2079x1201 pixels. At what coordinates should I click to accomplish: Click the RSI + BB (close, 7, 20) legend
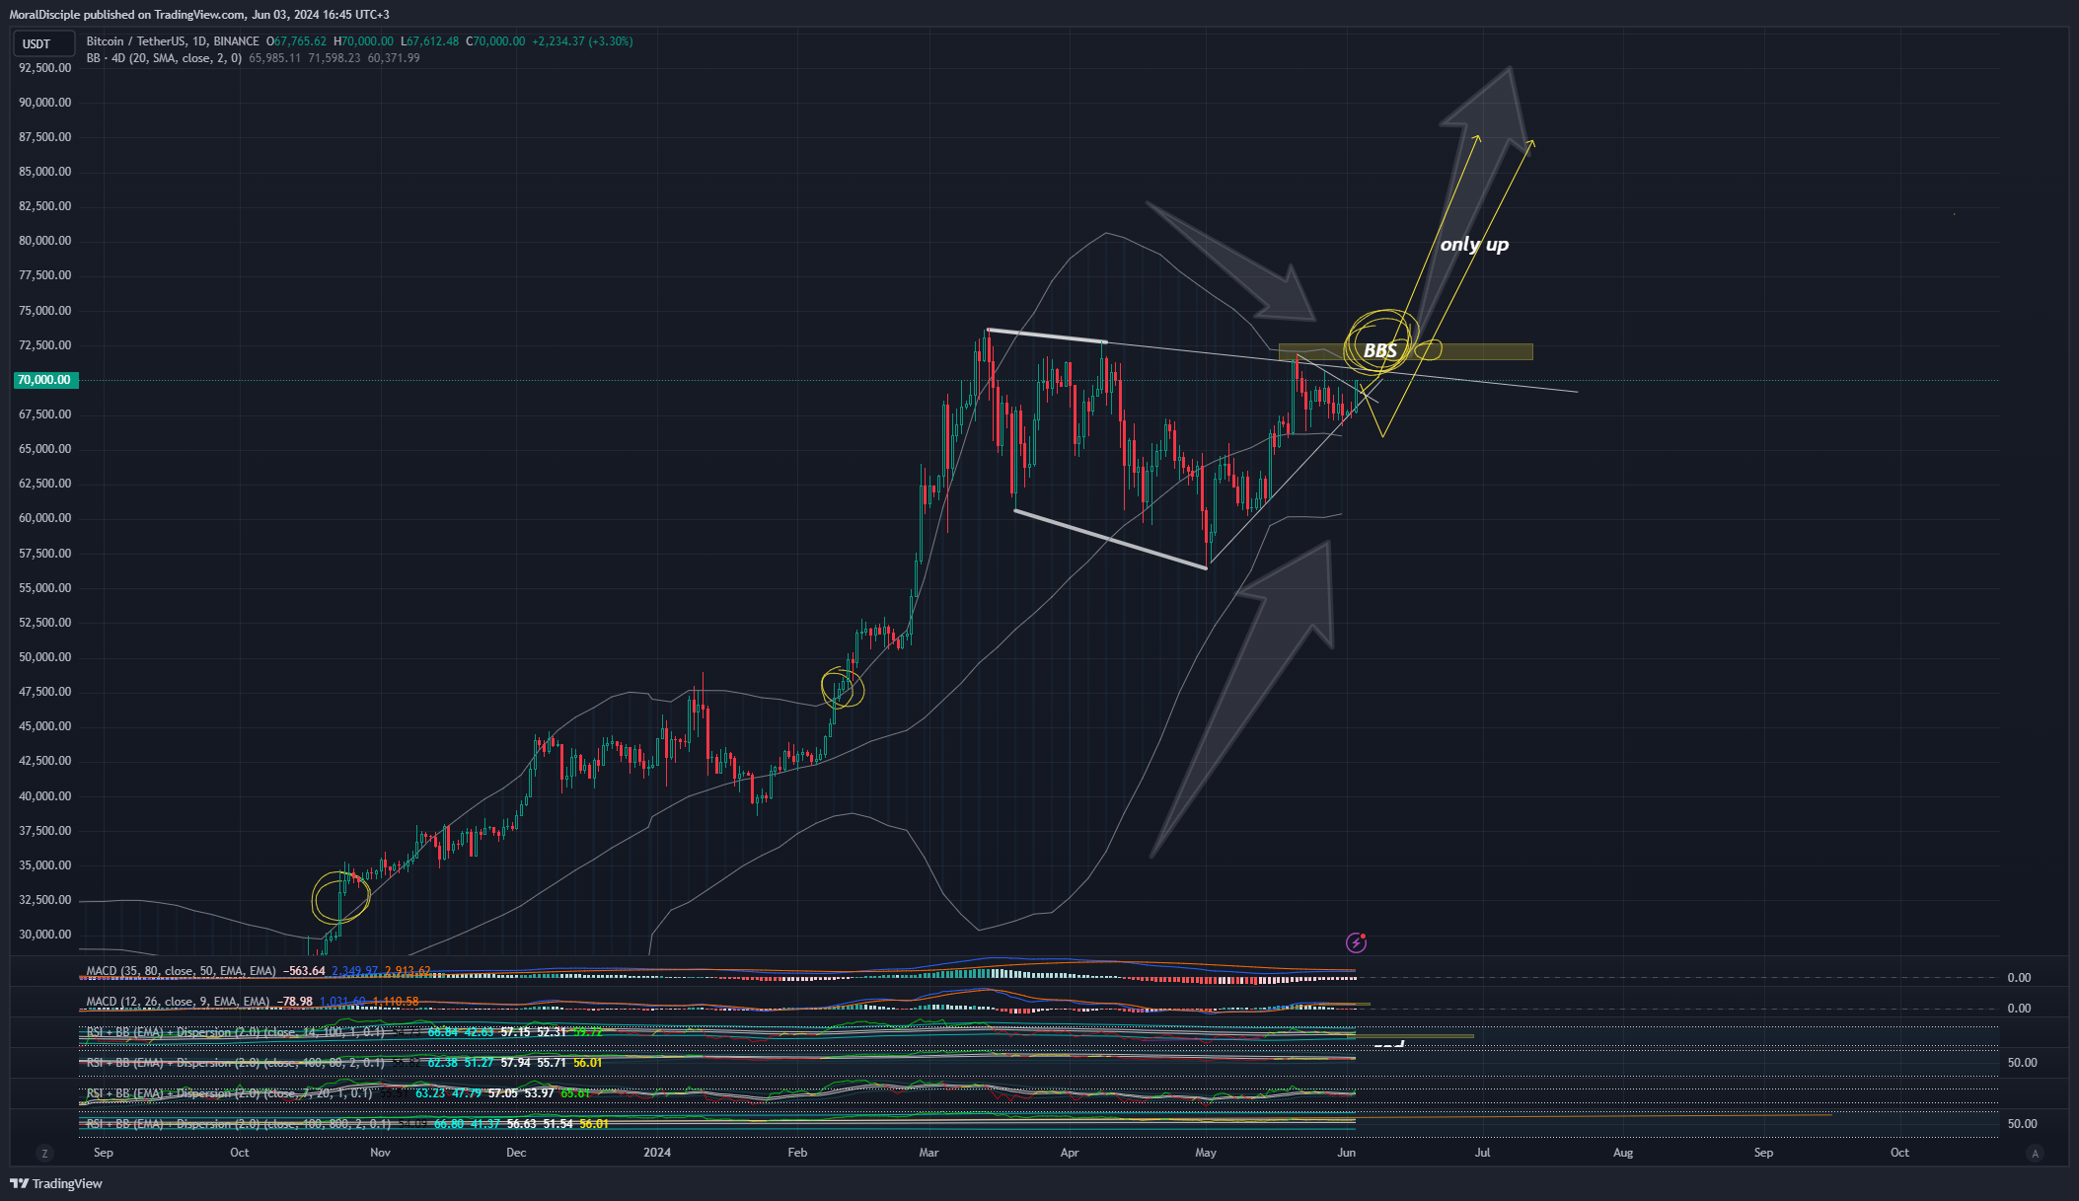[229, 1093]
